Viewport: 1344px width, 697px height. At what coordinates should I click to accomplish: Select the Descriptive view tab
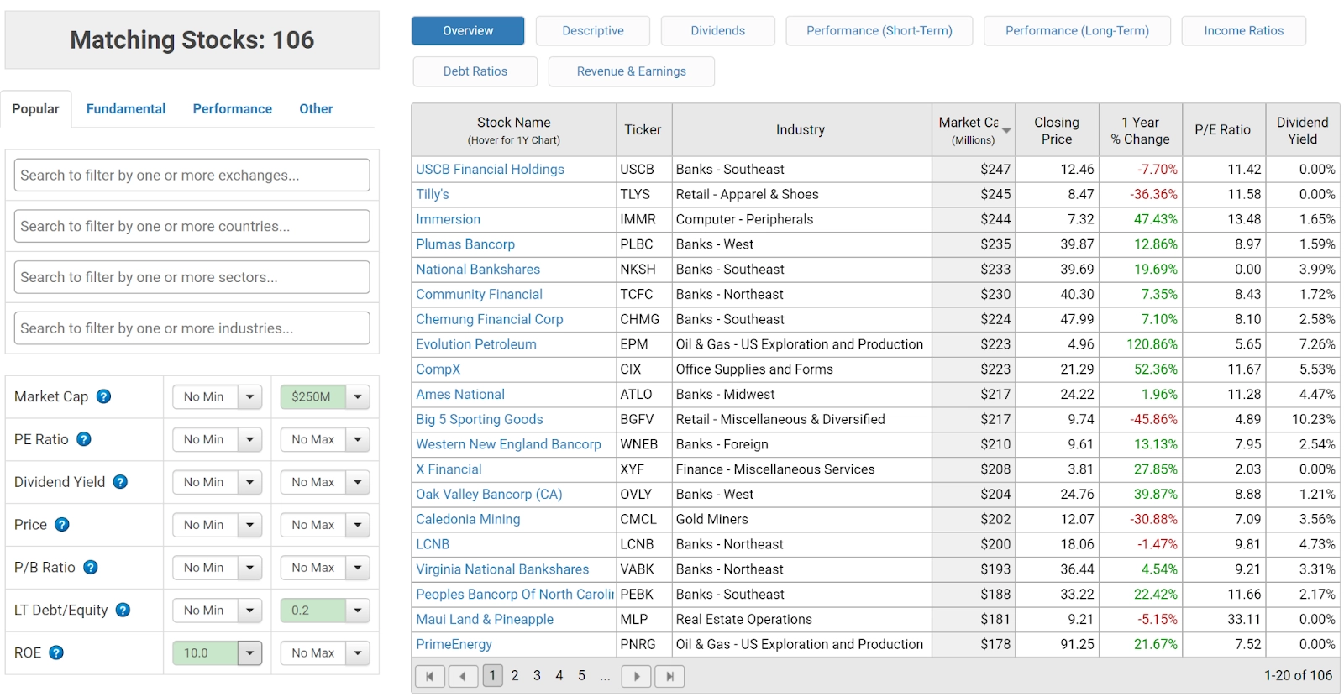click(x=593, y=31)
